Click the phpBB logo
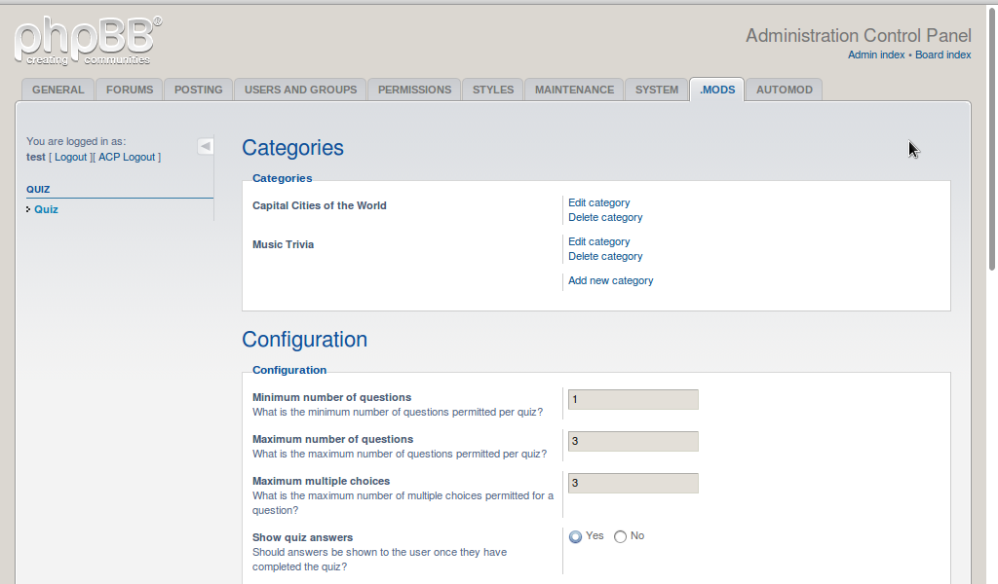 [88, 41]
